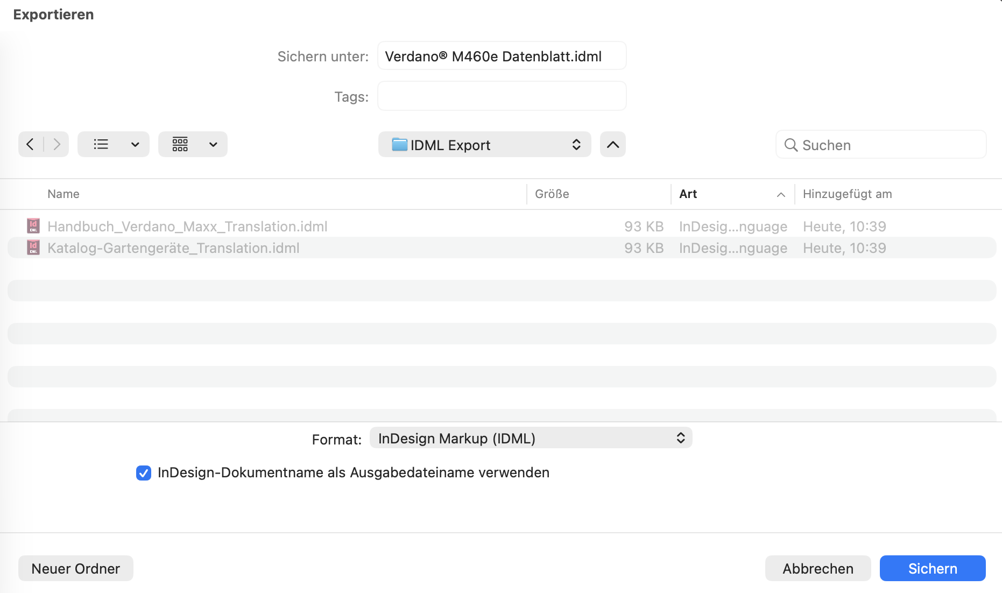The image size is (1002, 593).
Task: Cancel export with Abbrechen
Action: pos(818,568)
